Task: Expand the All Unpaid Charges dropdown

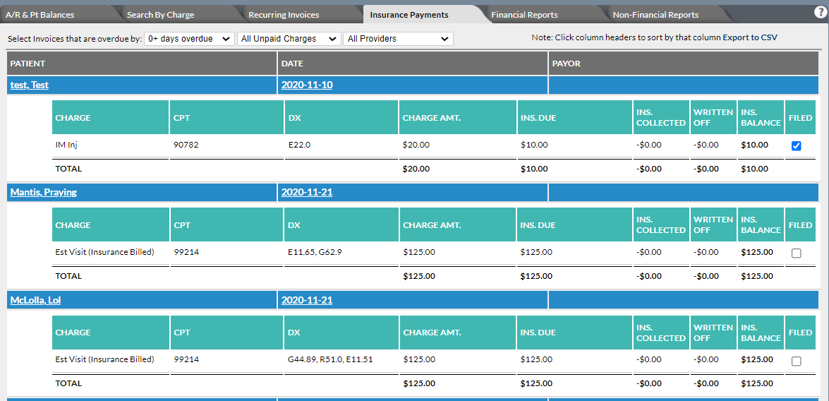Action: click(289, 39)
